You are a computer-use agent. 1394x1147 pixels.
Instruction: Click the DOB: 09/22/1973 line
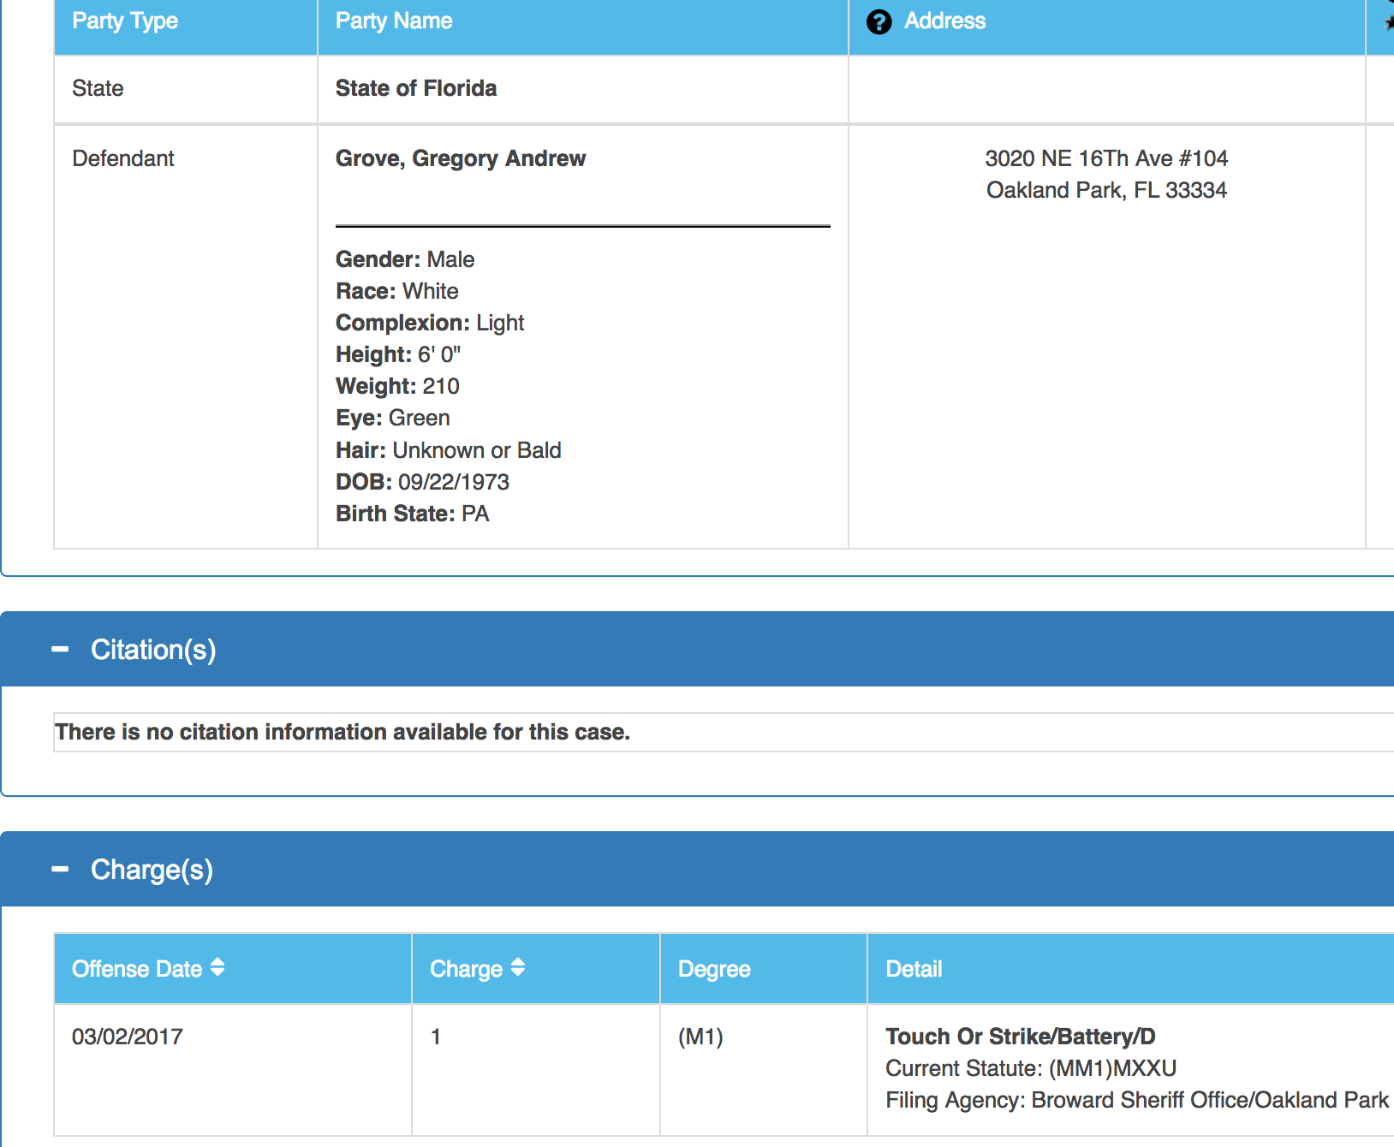point(423,482)
